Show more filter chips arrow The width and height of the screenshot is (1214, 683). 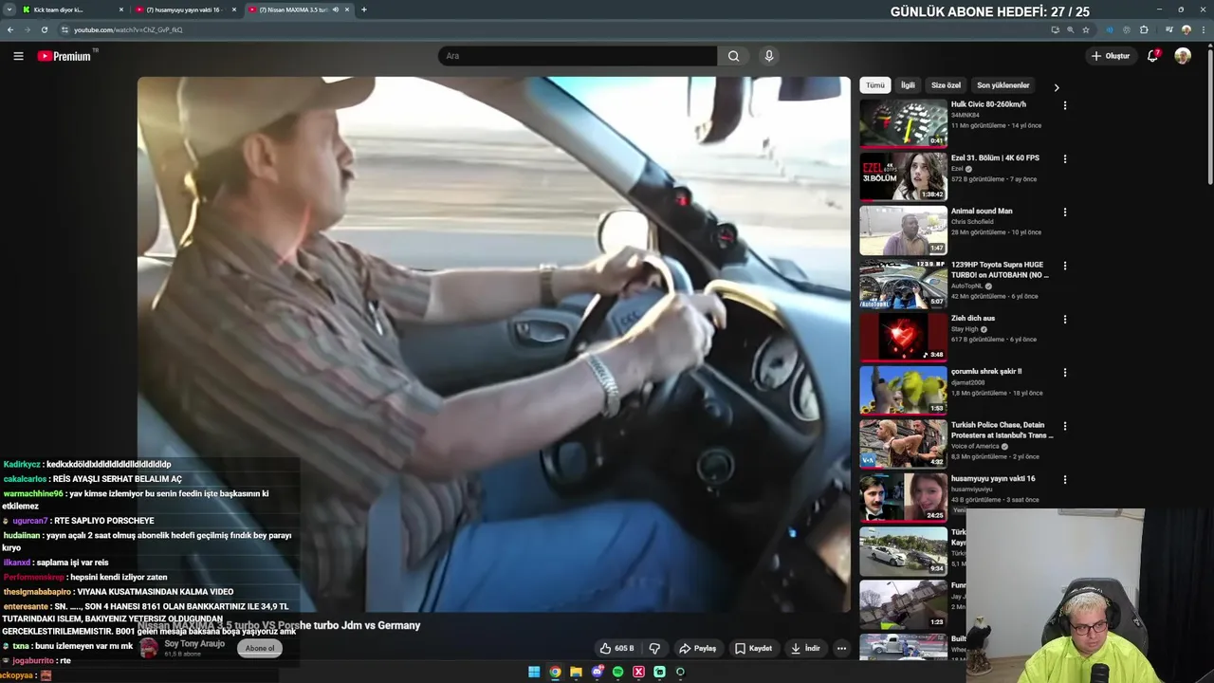(x=1057, y=87)
